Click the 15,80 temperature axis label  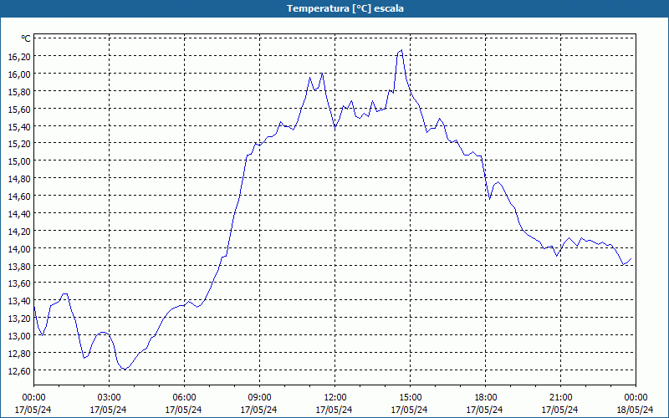(x=19, y=91)
